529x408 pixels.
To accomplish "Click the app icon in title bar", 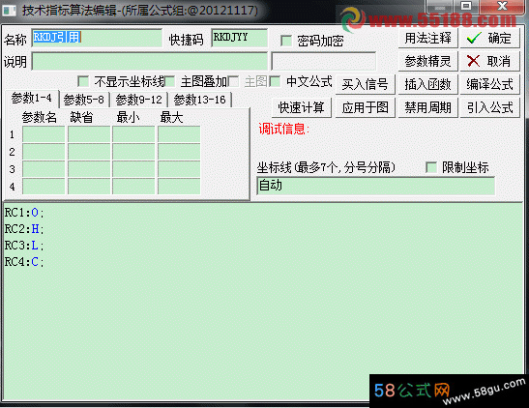I will 9,10.
